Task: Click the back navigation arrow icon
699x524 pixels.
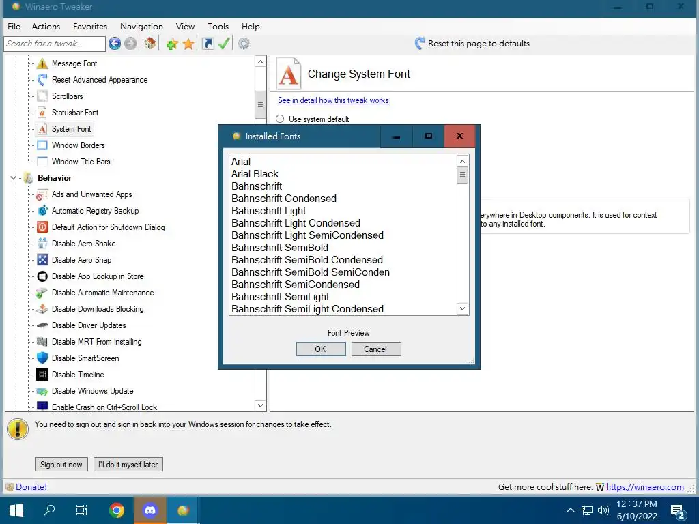Action: pyautogui.click(x=115, y=43)
